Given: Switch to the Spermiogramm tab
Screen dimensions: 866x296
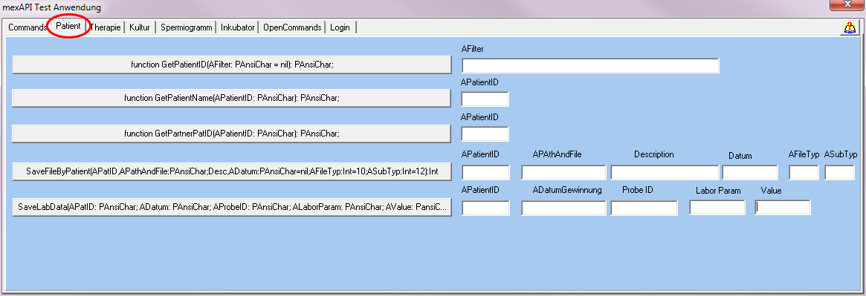Looking at the screenshot, I should tap(186, 27).
